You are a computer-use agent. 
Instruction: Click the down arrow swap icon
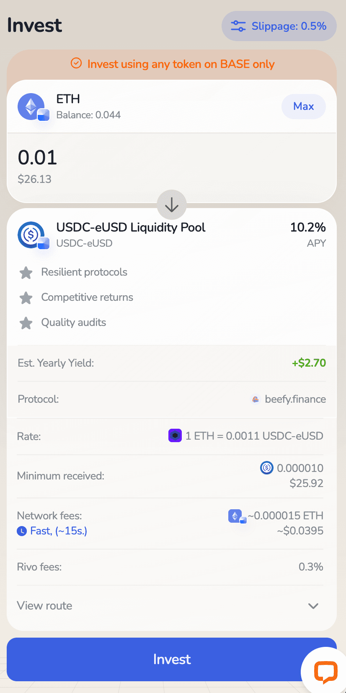[172, 205]
